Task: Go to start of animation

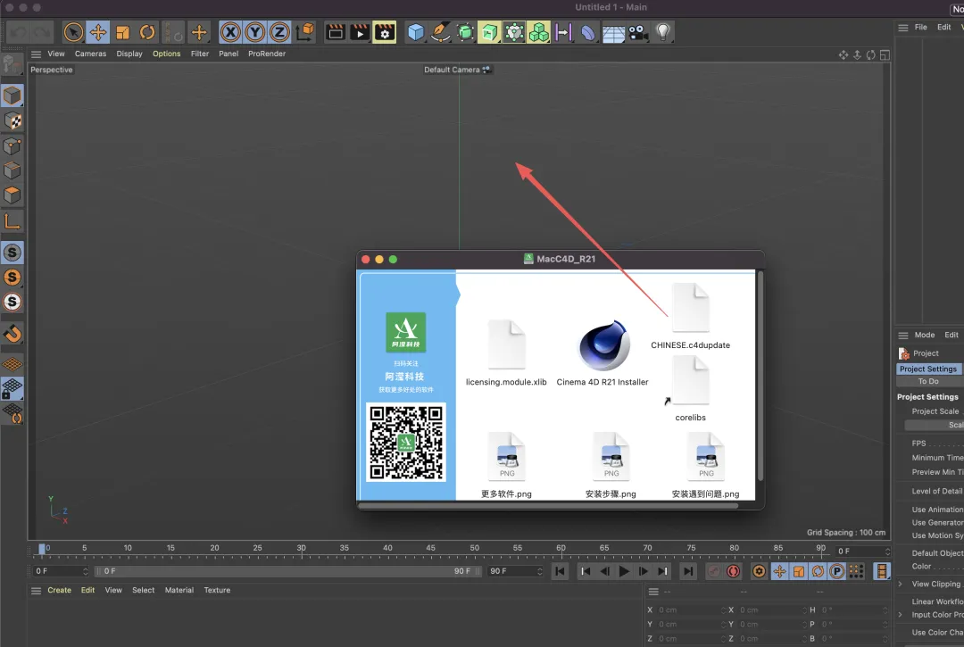Action: pyautogui.click(x=560, y=571)
